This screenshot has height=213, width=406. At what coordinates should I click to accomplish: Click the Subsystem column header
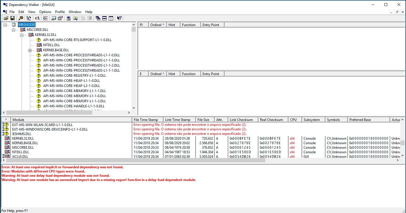313,120
